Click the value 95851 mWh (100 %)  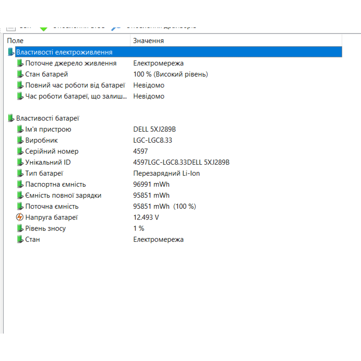pyautogui.click(x=165, y=206)
